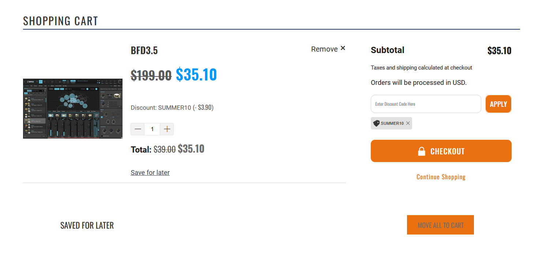Remove SUMMER10 code via its X icon
This screenshot has width=535, height=255.
click(408, 123)
